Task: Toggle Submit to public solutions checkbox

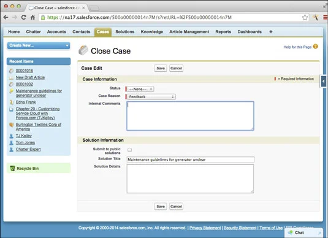Action: point(130,150)
